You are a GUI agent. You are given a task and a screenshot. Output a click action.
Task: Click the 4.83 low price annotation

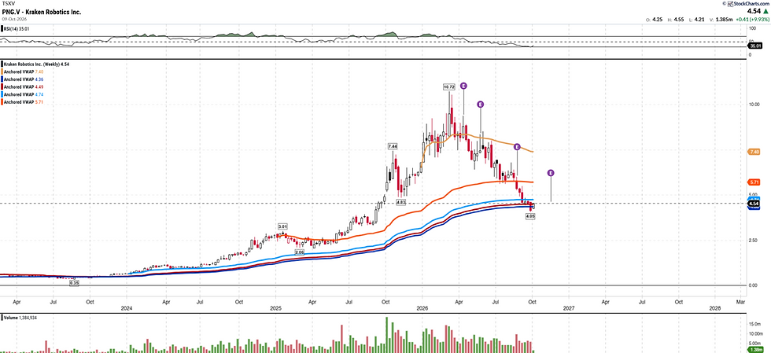[400, 202]
